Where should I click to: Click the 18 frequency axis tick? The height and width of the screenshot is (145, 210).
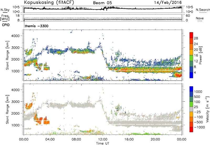coord(17,16)
